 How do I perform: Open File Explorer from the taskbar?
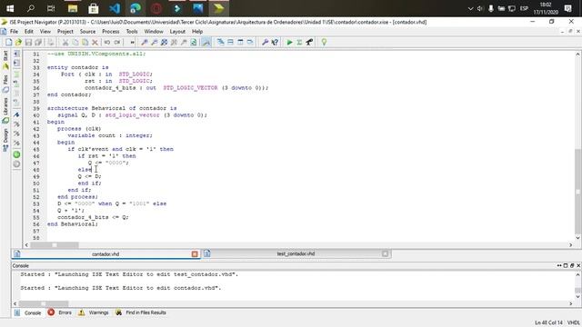point(73,8)
